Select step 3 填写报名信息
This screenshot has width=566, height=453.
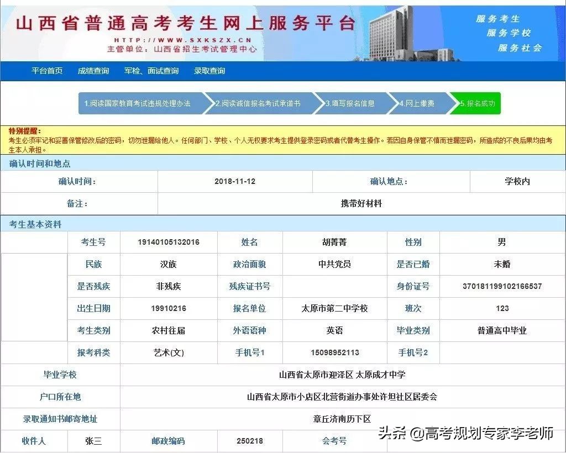[x=354, y=103]
